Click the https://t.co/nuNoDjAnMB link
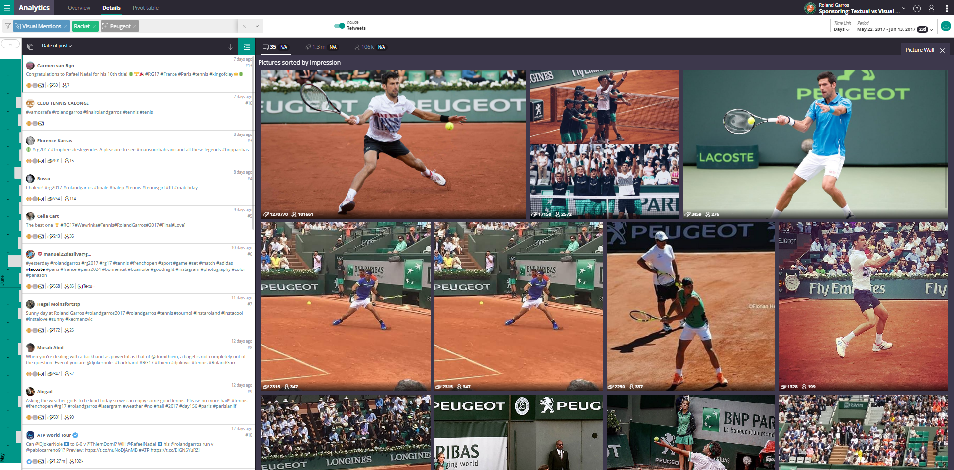 tap(111, 450)
